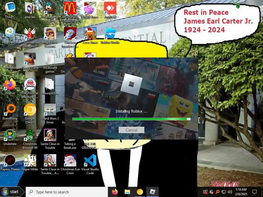
Task: Launch Visual Studio Code shortcut
Action: (90, 165)
